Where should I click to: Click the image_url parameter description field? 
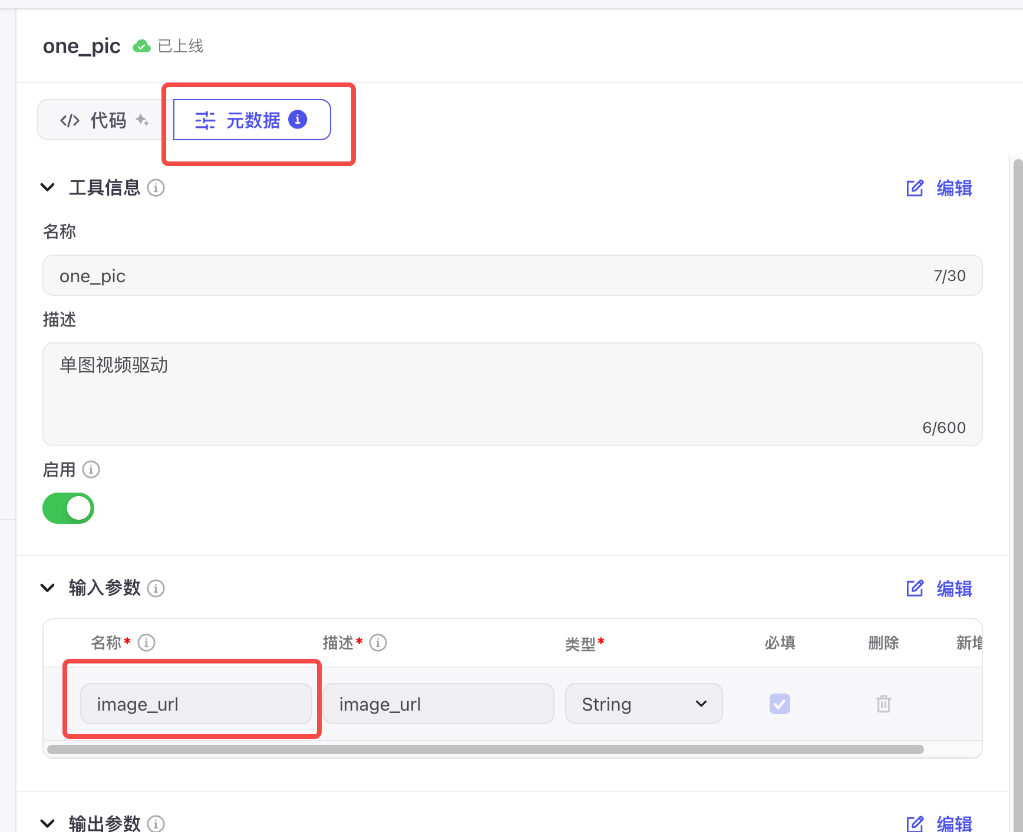click(x=438, y=704)
